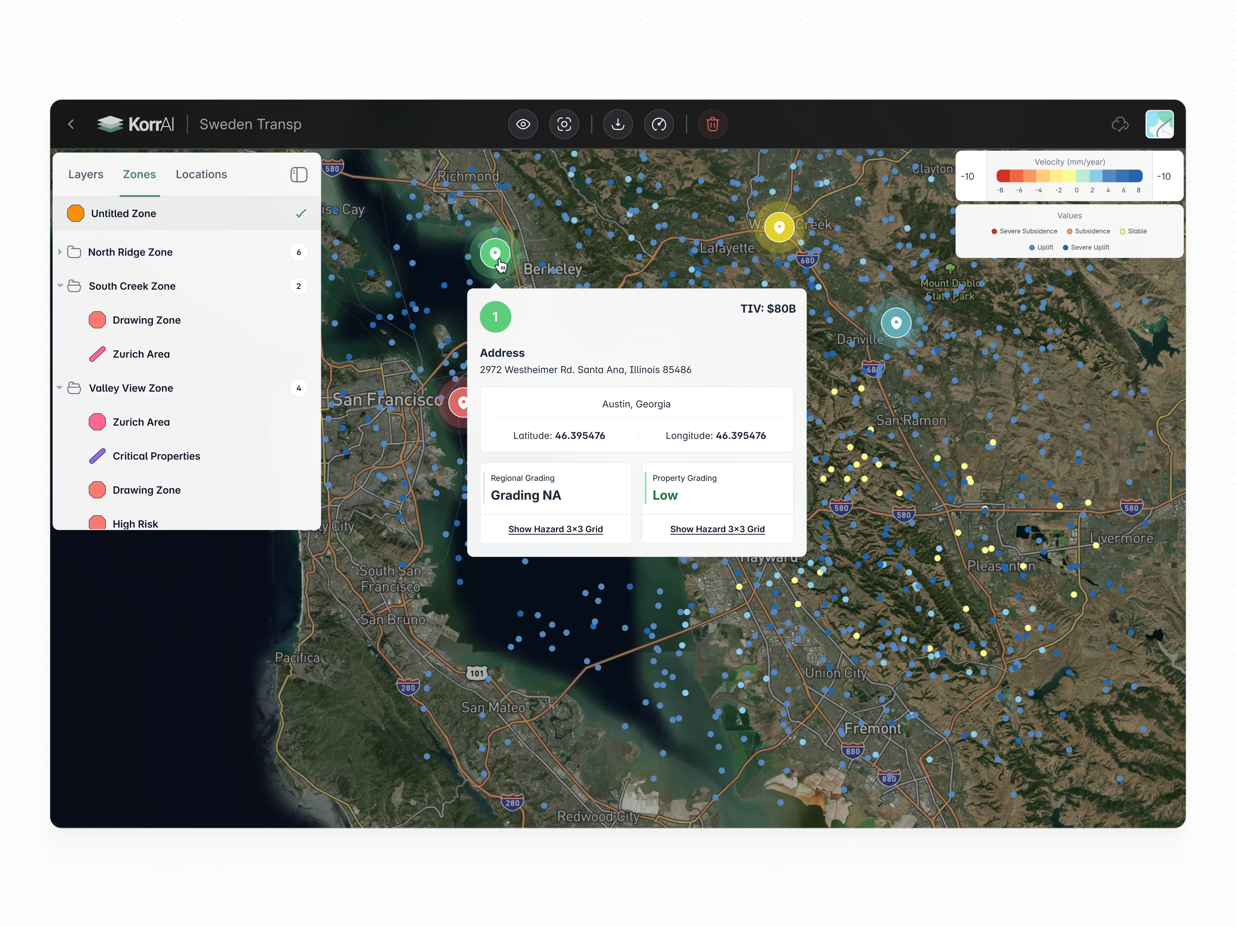Click the eye visibility icon in toolbar
This screenshot has width=1236, height=927.
click(523, 124)
